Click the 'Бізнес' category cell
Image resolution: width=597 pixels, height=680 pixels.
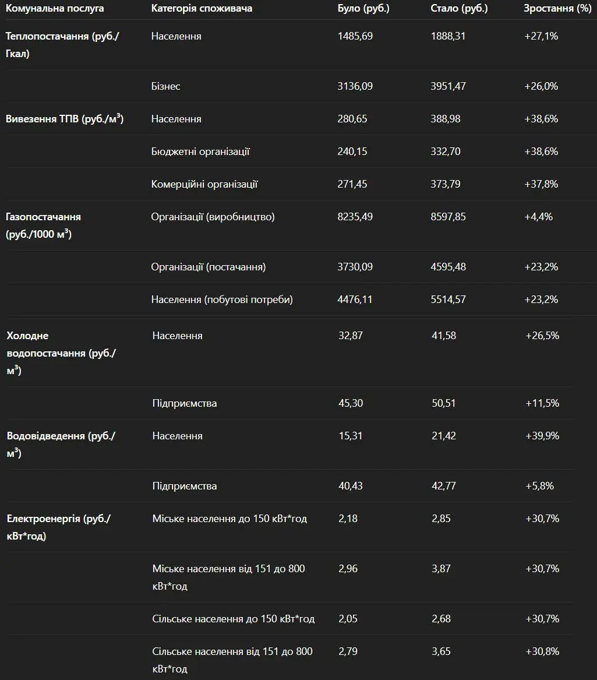pos(165,86)
